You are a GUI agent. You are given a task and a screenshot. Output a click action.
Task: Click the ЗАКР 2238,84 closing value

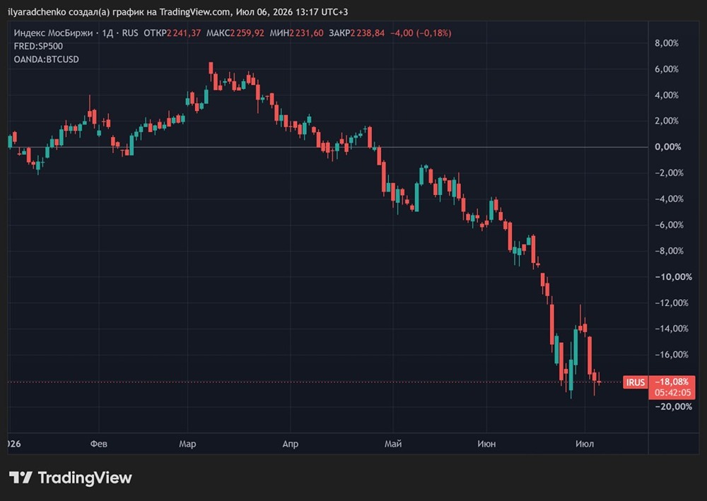click(356, 33)
